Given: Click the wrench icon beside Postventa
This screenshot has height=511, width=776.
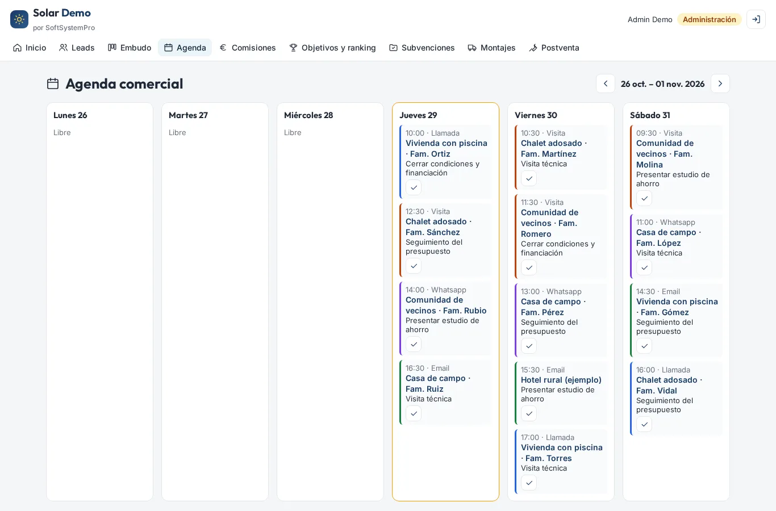Looking at the screenshot, I should point(533,48).
